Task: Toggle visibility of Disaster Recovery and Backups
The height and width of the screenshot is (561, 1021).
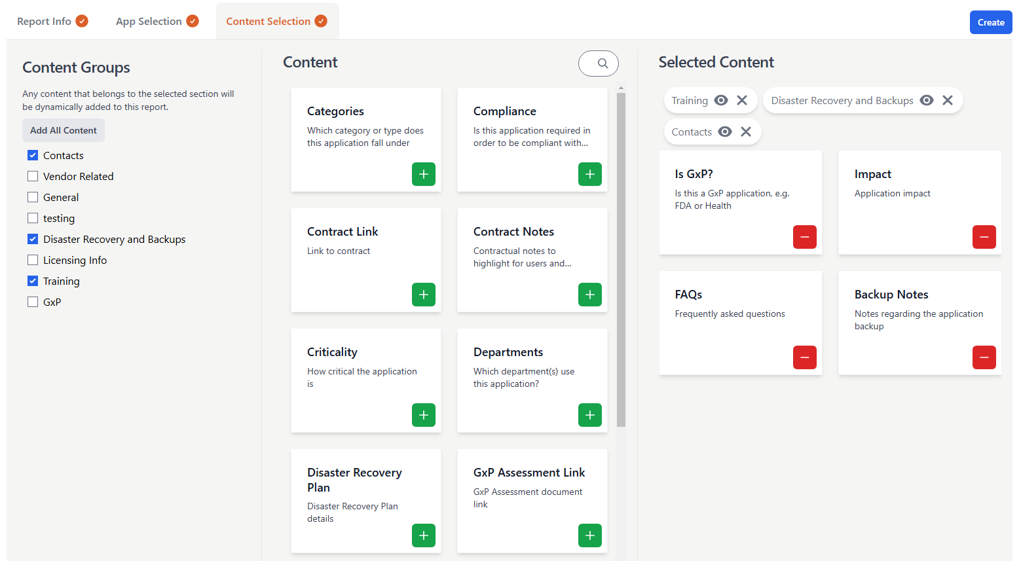Action: click(927, 100)
